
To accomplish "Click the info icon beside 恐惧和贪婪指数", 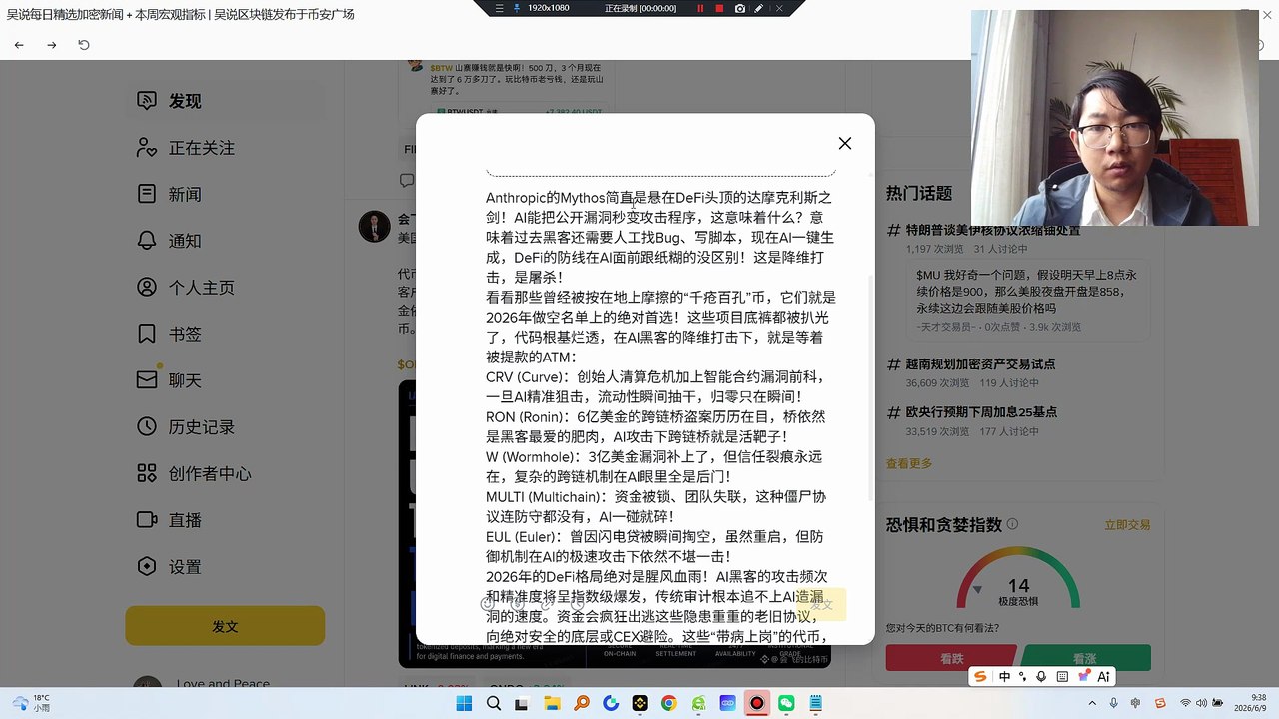I will 1012,524.
